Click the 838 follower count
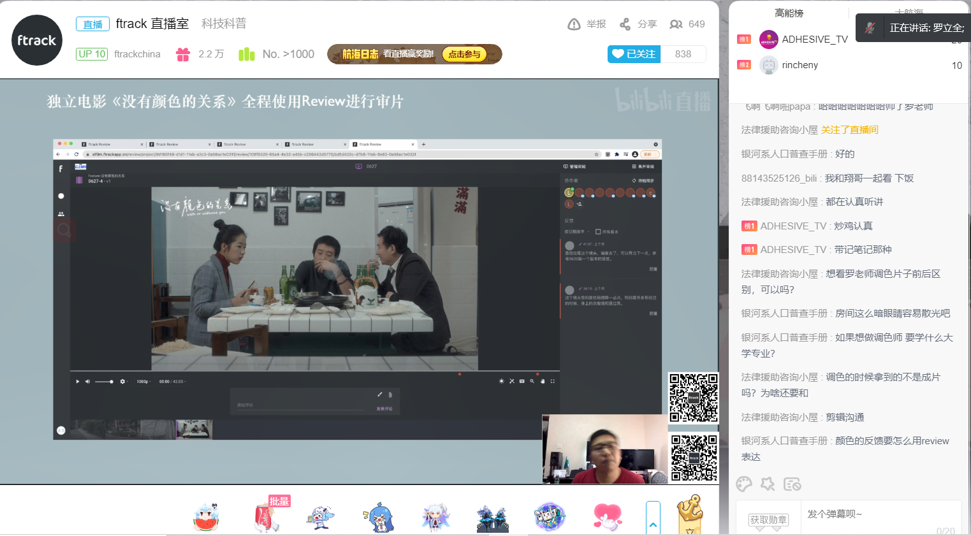 click(683, 54)
